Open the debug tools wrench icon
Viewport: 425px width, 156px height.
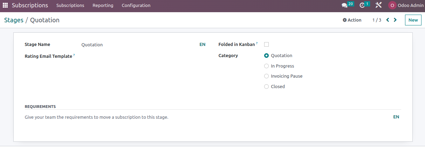(x=378, y=5)
